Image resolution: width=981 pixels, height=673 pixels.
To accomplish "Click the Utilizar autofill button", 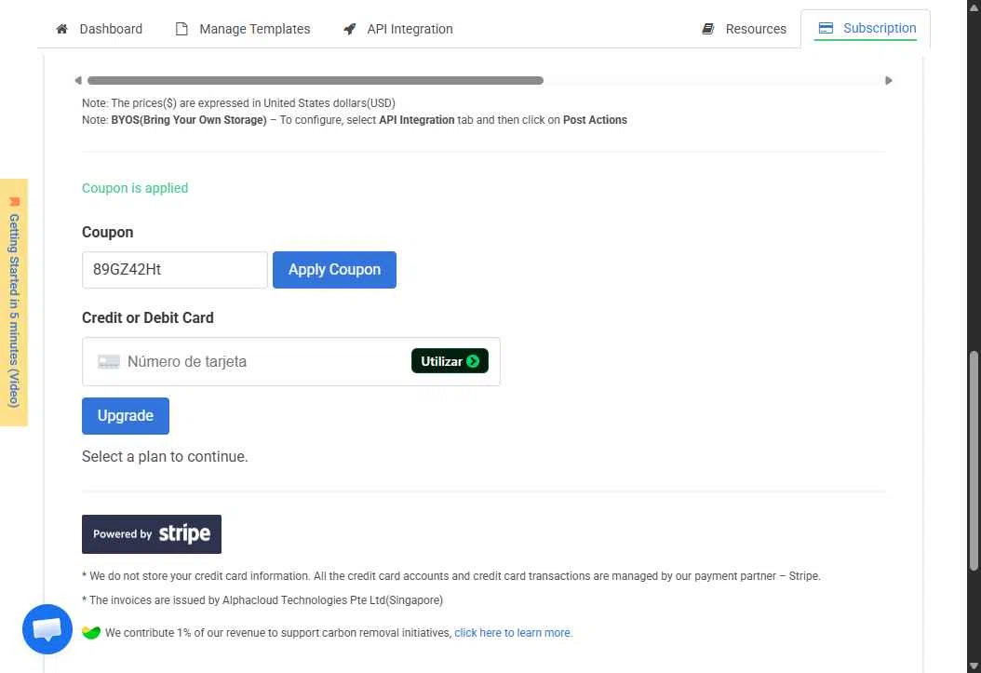I will coord(450,361).
